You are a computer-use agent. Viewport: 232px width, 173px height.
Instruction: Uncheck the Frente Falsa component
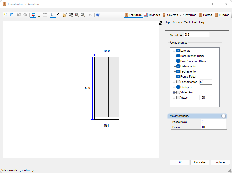coord(178,77)
